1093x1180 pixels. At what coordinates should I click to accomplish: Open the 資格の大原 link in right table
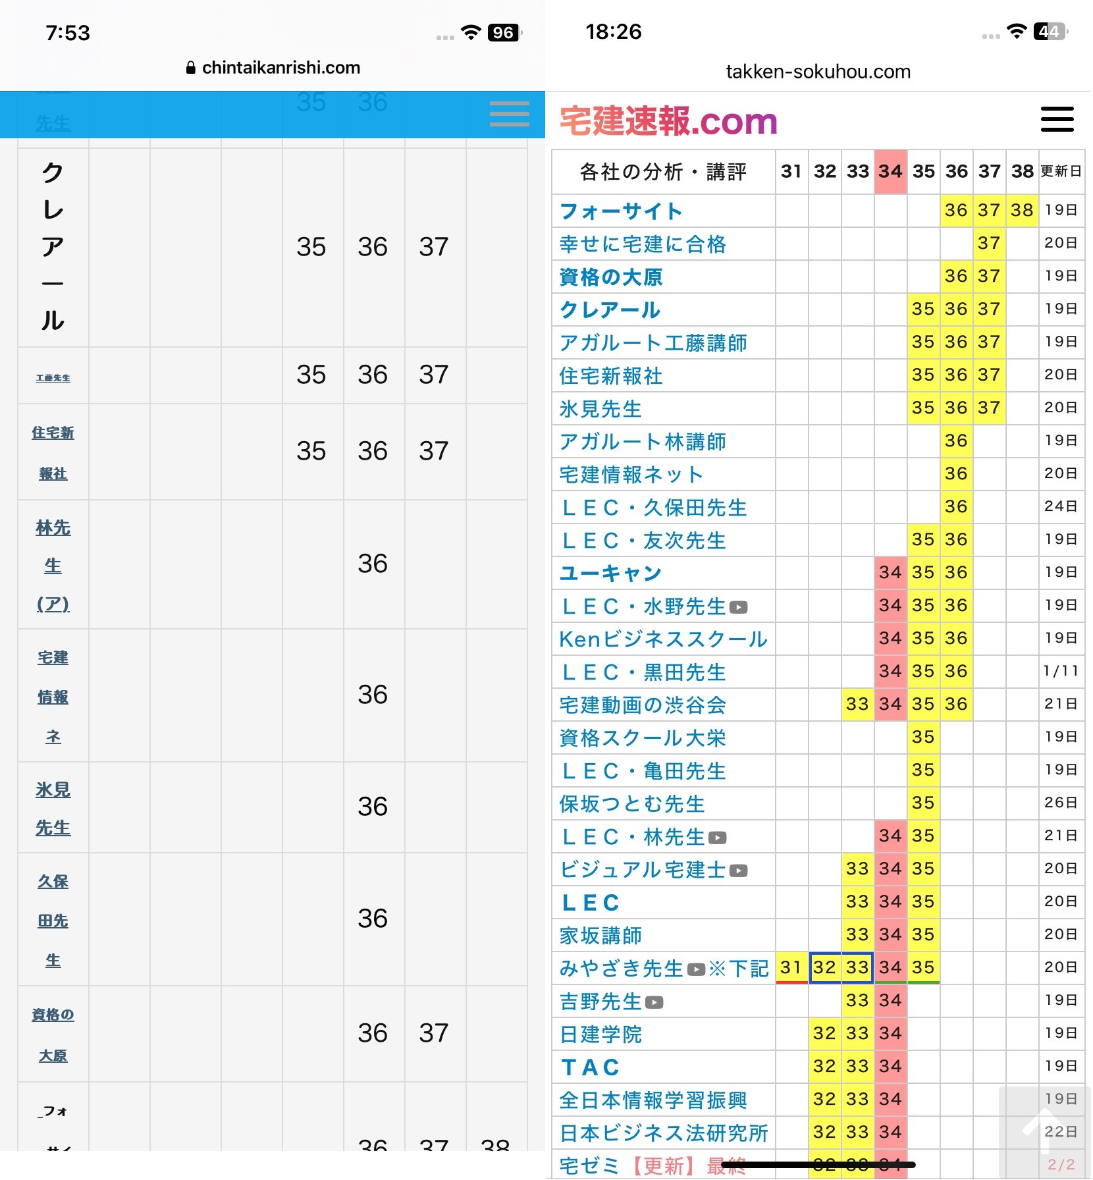click(x=610, y=277)
